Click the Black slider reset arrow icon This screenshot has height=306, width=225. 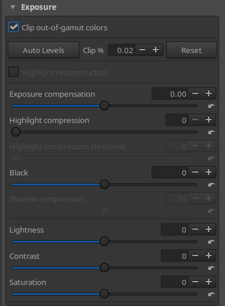pyautogui.click(x=212, y=185)
